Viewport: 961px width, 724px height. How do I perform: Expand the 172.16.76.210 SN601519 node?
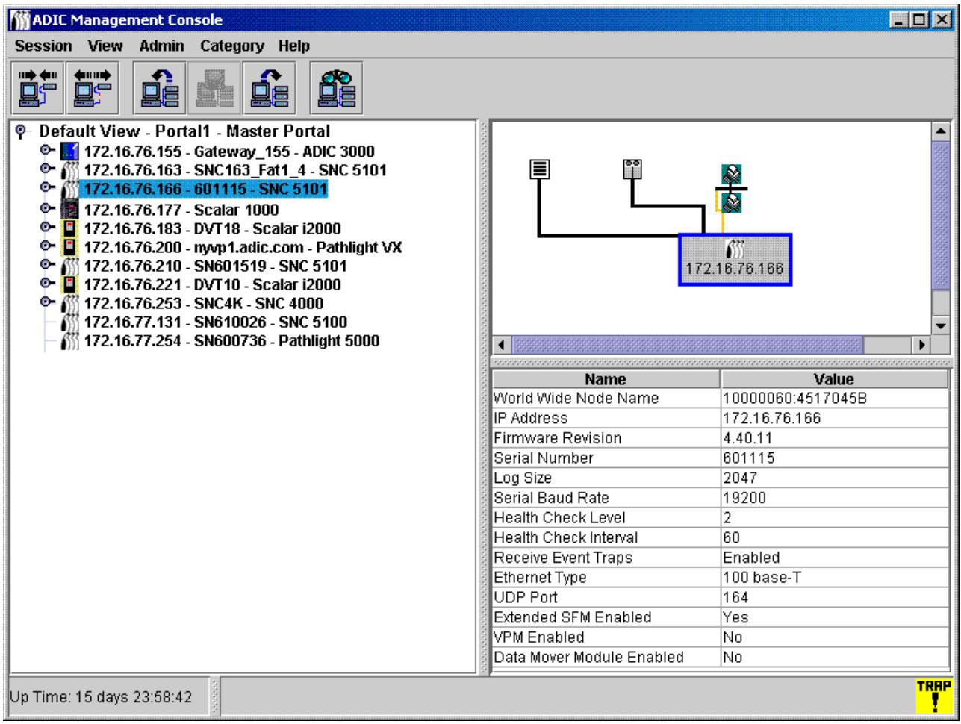coord(49,266)
